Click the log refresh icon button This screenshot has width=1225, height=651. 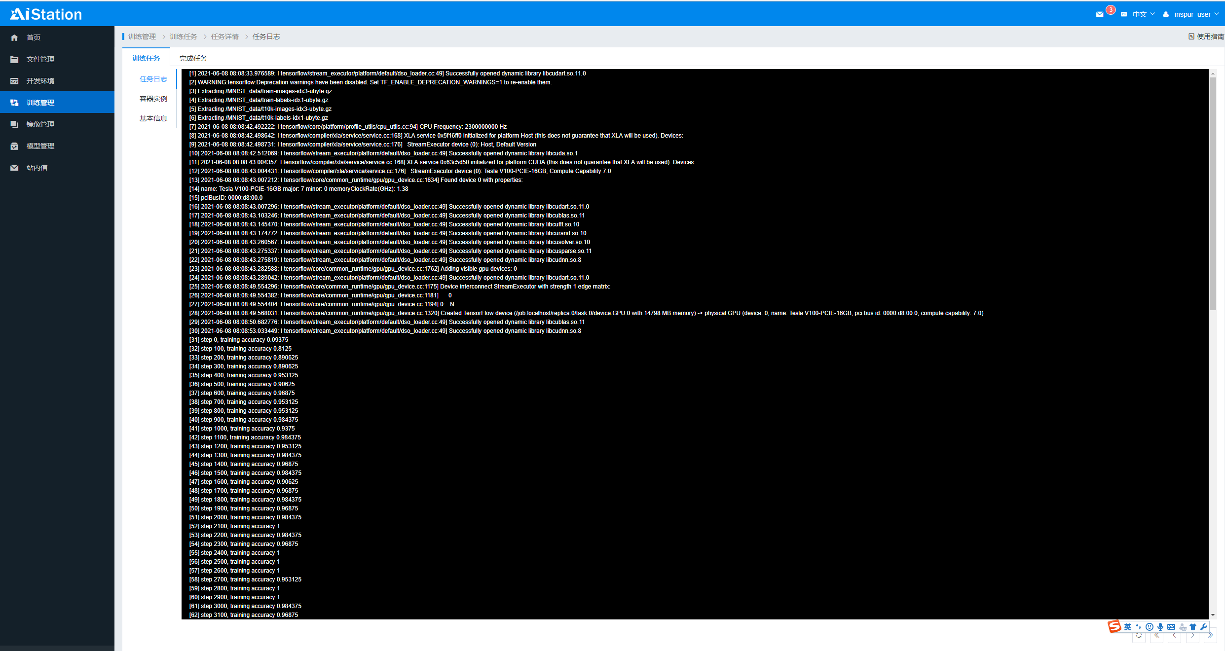point(1139,636)
